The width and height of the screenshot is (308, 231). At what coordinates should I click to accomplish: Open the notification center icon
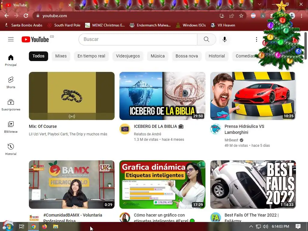(x=298, y=226)
